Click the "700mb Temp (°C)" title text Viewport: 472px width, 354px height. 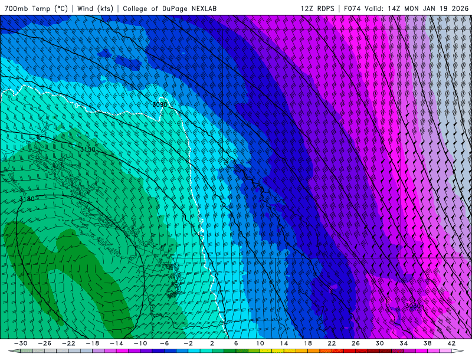pos(37,8)
